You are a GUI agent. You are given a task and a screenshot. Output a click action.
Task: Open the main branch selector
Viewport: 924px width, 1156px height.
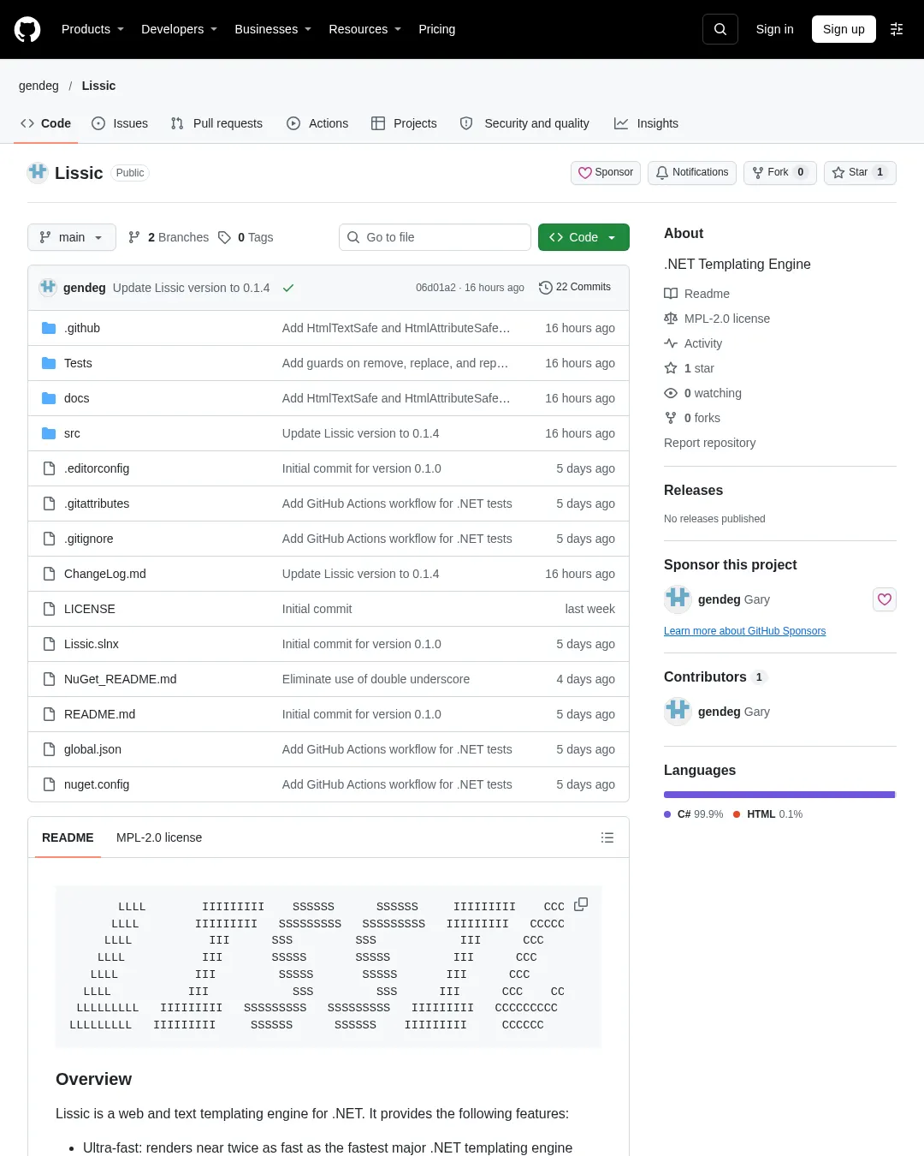(72, 237)
